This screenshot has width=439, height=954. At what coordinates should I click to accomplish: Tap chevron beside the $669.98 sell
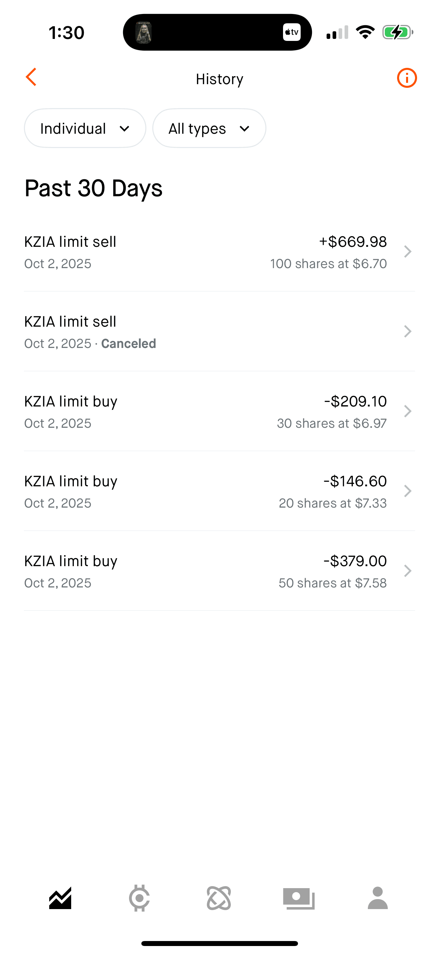407,252
